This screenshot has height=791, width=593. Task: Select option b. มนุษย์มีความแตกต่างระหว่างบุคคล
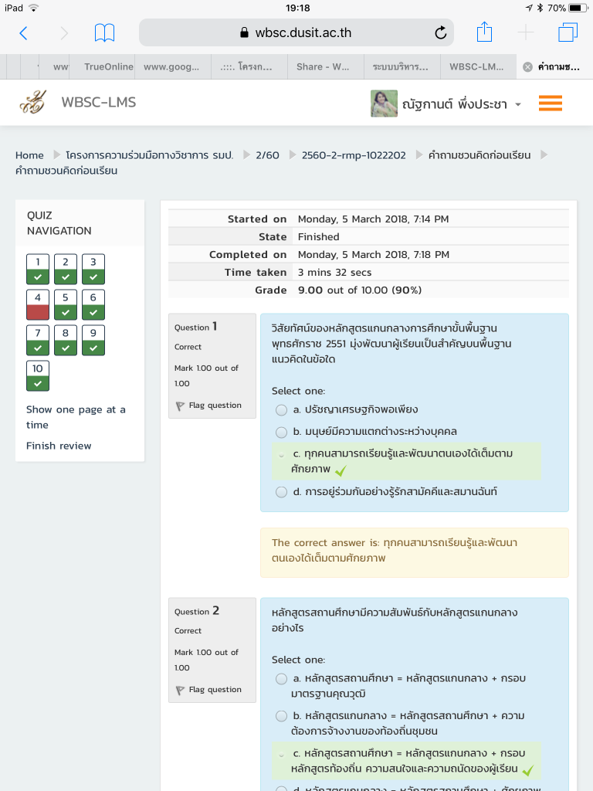pyautogui.click(x=282, y=432)
